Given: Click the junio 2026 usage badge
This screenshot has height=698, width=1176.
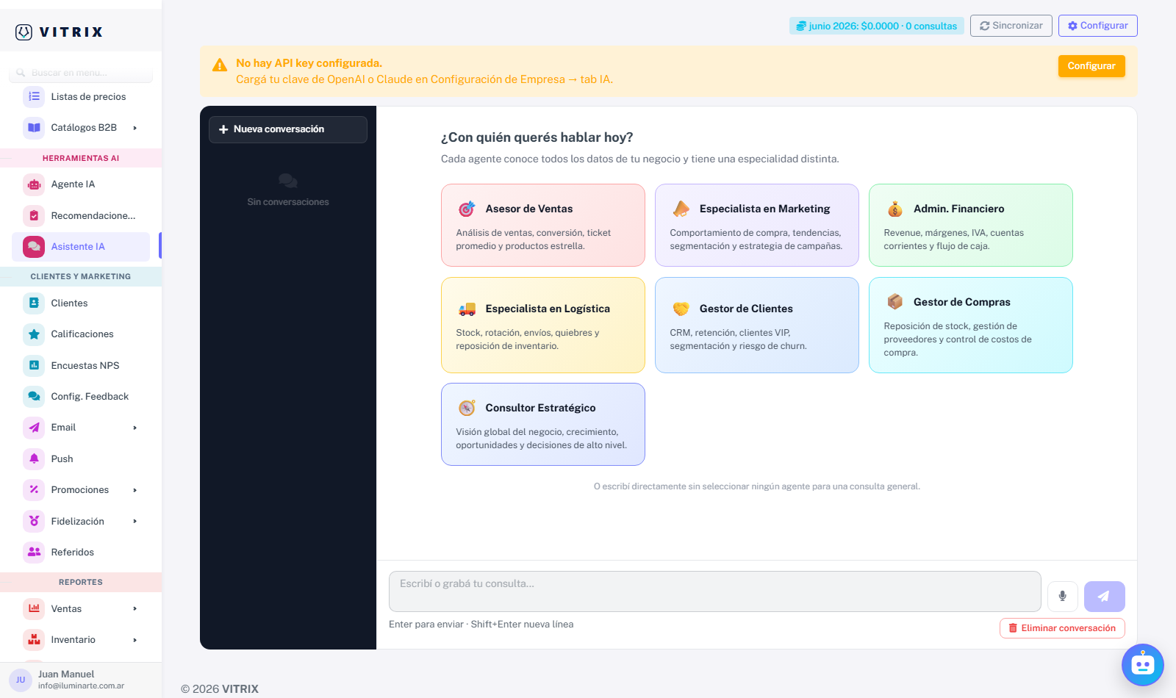Looking at the screenshot, I should click(x=877, y=26).
